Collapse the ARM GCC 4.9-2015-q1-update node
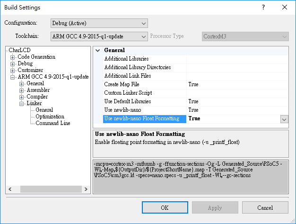The image size is (296, 224). point(13,77)
